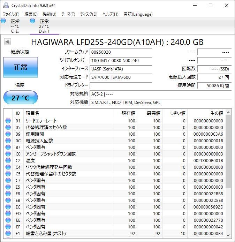Screen dimensions: 235x242
Task: Click the previous disk arrow button
Action: 7,42
